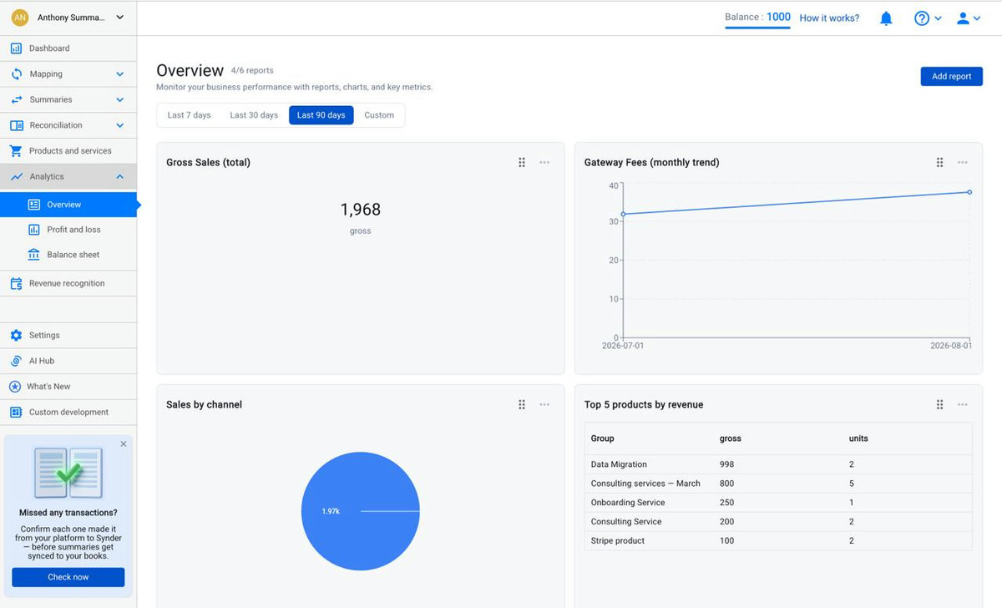Click the blue Sales by channel pie slice

coord(360,511)
